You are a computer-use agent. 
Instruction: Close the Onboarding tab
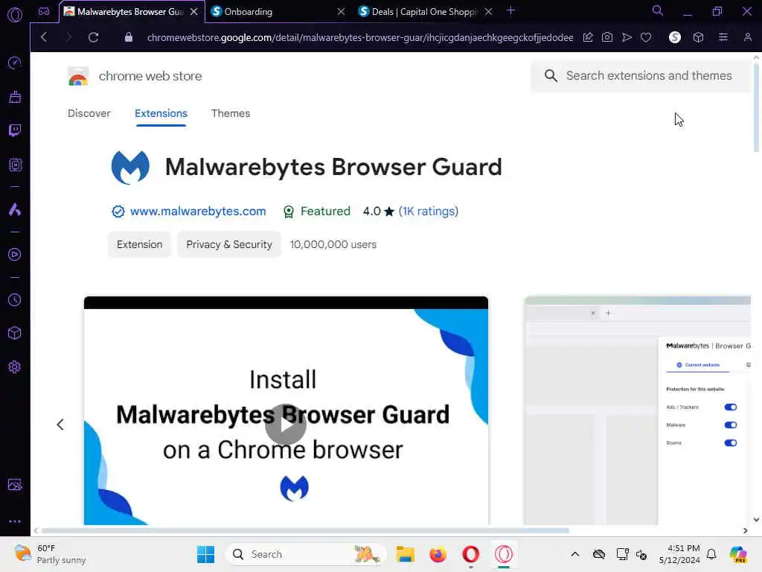tap(341, 11)
